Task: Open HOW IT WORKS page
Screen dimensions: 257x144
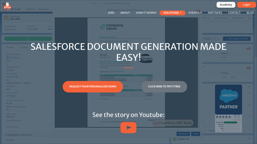Action: pos(146,13)
